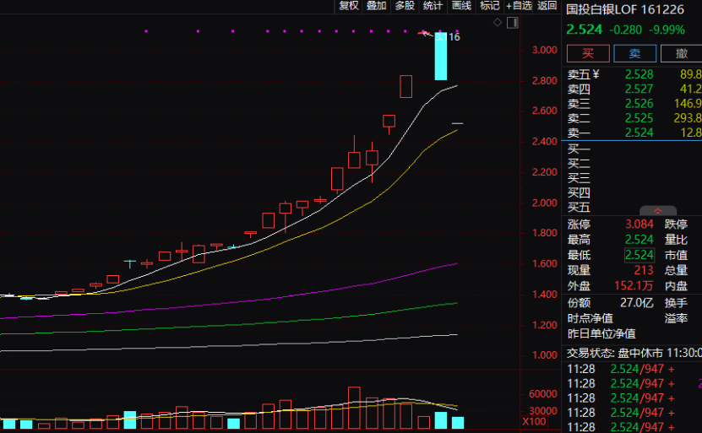Click the 交易状态 盘中休市 status line
702x433 pixels.
tap(634, 354)
